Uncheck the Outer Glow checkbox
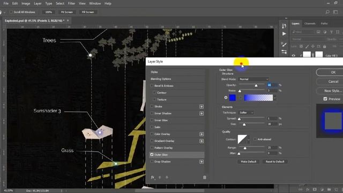 [x=152, y=155]
